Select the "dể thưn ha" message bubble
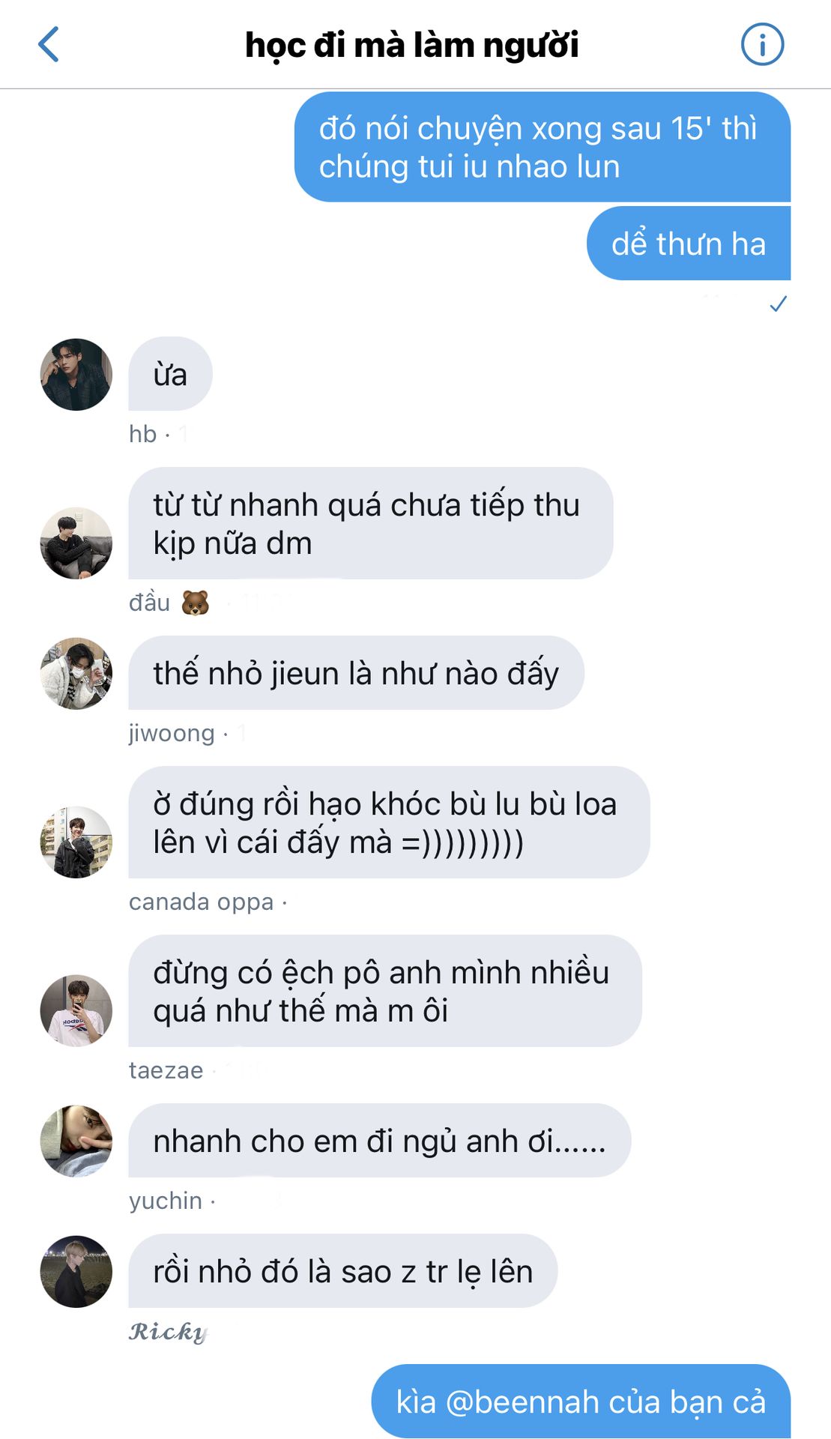This screenshot has width=831, height=1439. click(x=689, y=244)
